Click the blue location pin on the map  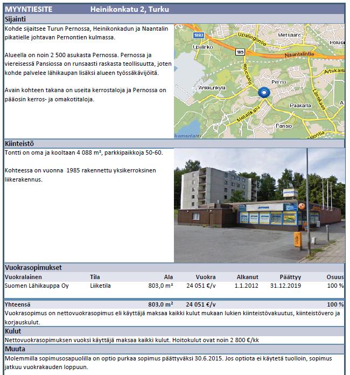(x=264, y=93)
